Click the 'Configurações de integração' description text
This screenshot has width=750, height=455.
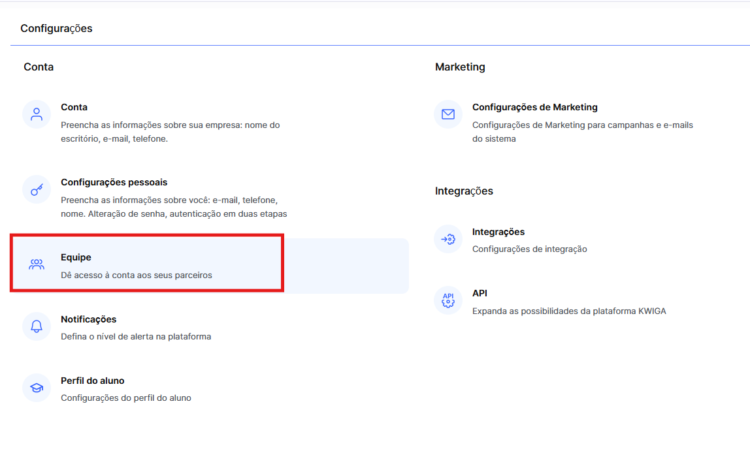529,249
